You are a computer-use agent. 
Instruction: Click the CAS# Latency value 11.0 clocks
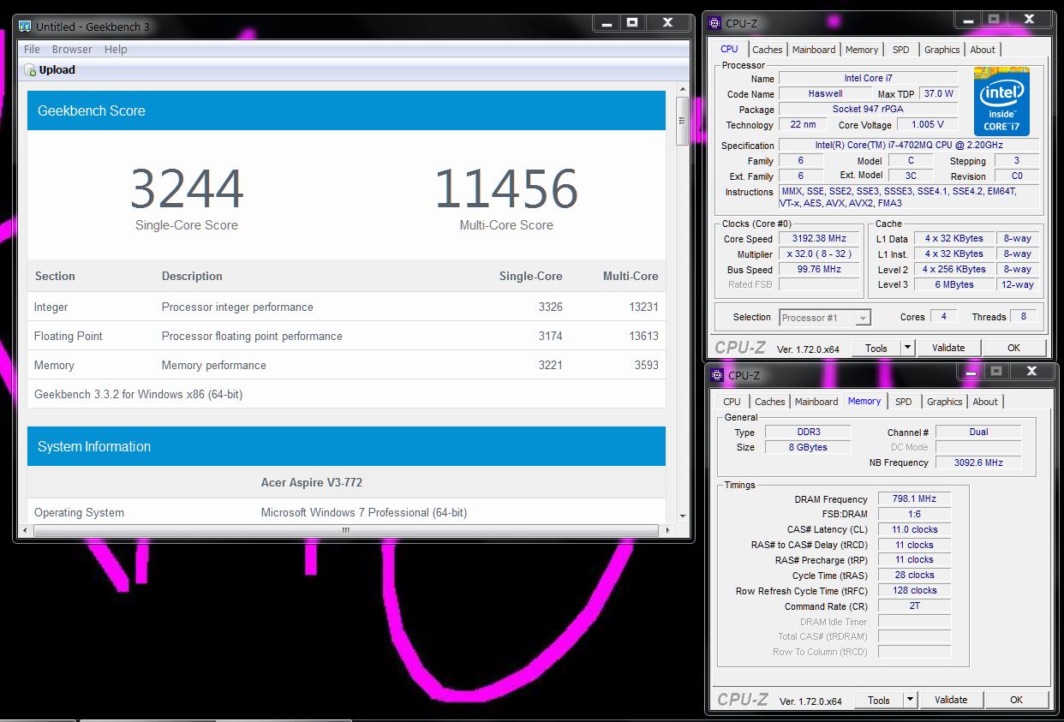(x=914, y=529)
